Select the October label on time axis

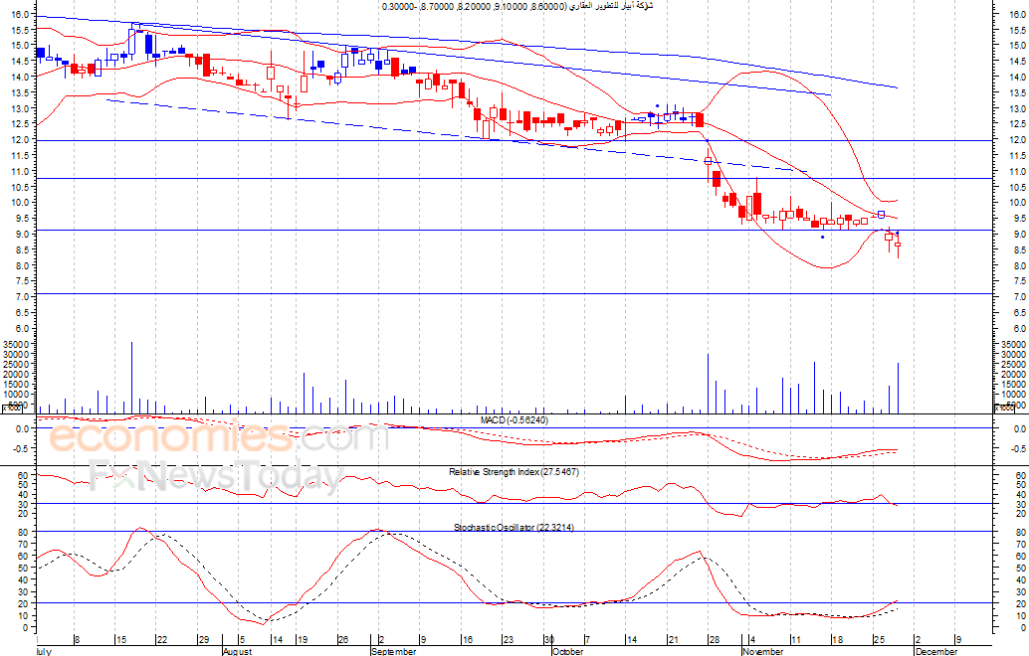click(x=567, y=651)
